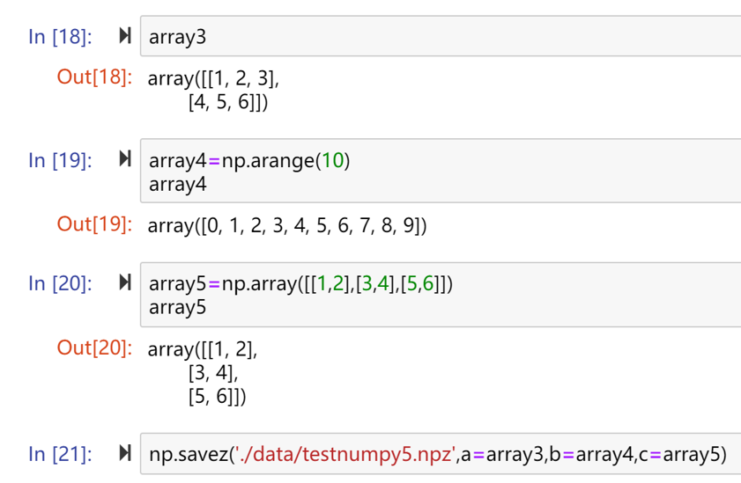Click the array([0, 1, 2... 9]) output

[287, 225]
